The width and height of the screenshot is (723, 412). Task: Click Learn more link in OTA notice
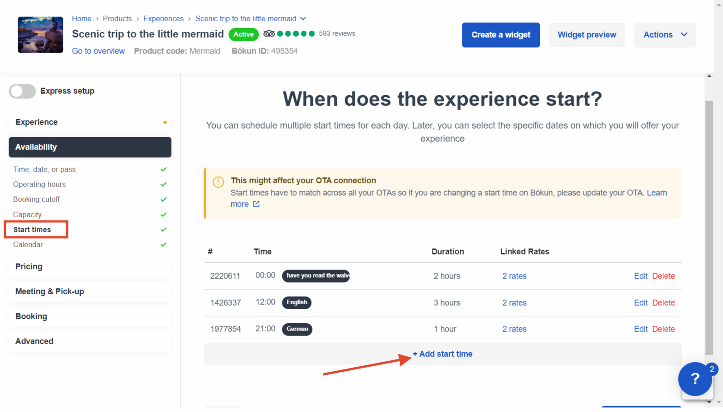coord(657,193)
